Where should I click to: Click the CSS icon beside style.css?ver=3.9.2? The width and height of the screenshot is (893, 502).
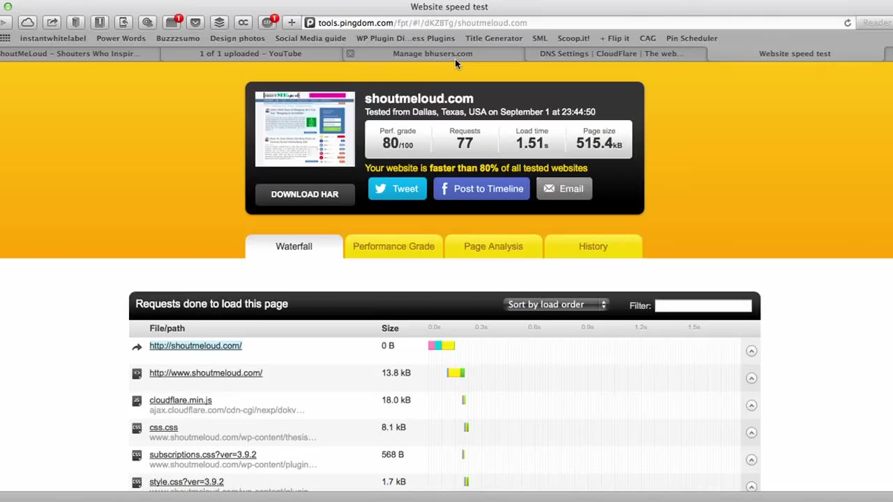[x=137, y=482]
